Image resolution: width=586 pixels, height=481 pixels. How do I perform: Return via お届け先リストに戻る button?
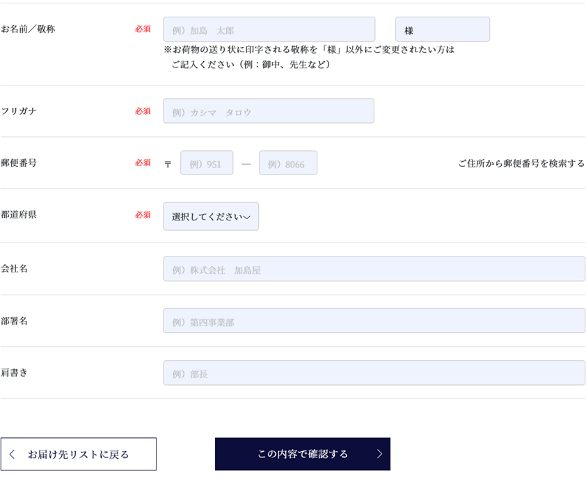(79, 454)
